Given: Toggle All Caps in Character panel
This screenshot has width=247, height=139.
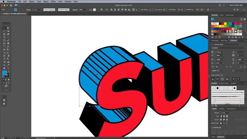Looking at the screenshot, I should tap(213, 67).
